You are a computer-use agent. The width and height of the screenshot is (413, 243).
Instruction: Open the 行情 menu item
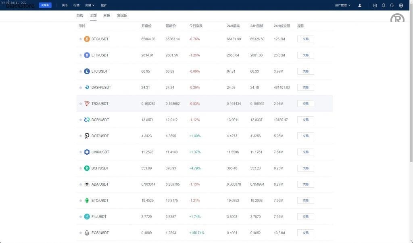pyautogui.click(x=77, y=5)
